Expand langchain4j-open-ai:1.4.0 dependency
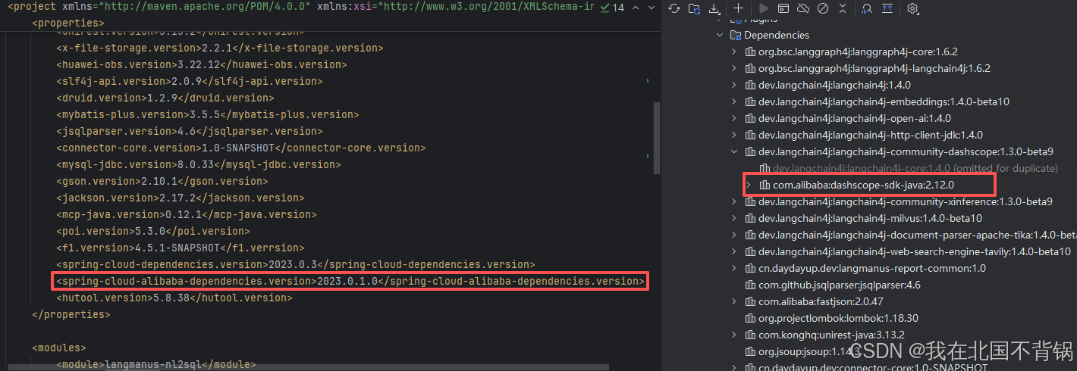Screen dimensions: 1077x371 pos(733,118)
